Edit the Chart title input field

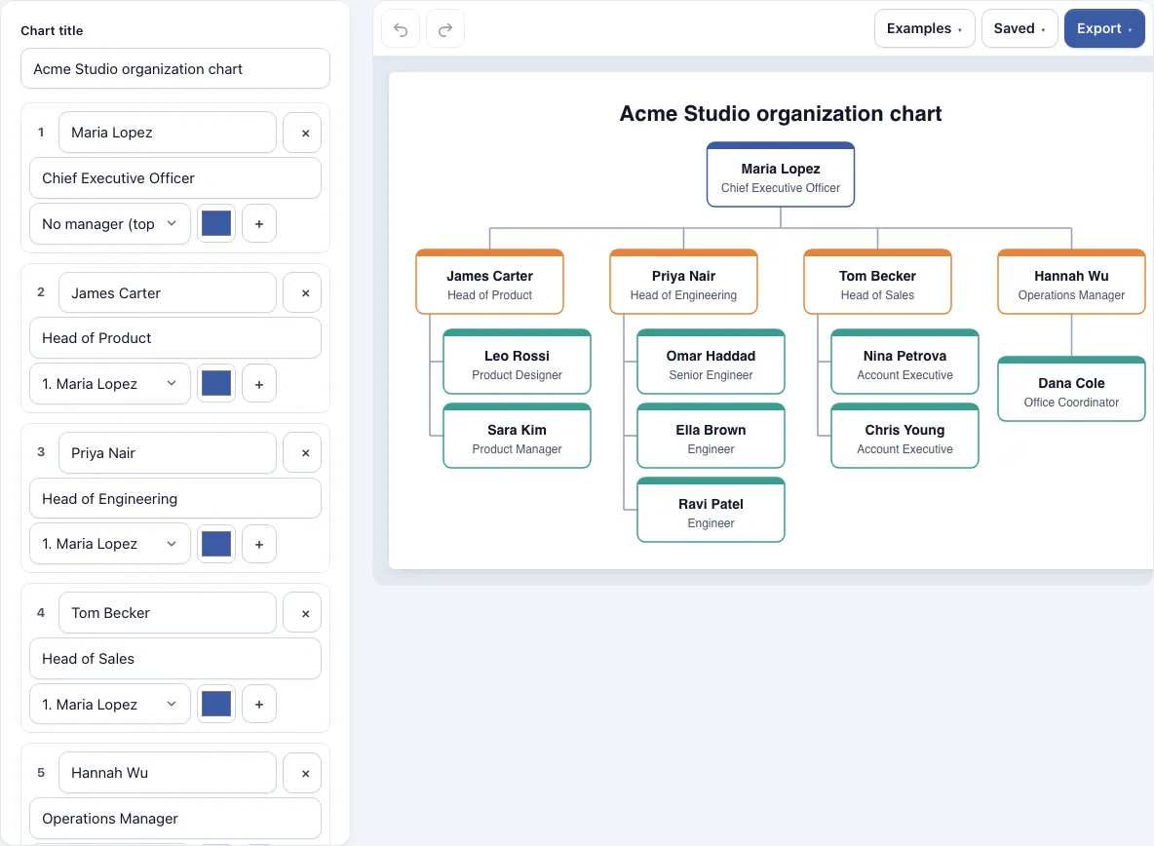pos(175,68)
